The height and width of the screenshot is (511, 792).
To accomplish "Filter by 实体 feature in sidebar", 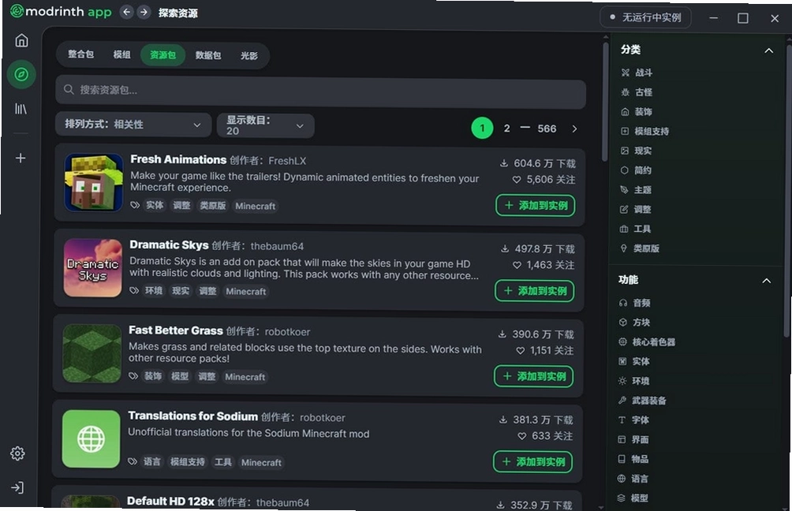I will (634, 361).
